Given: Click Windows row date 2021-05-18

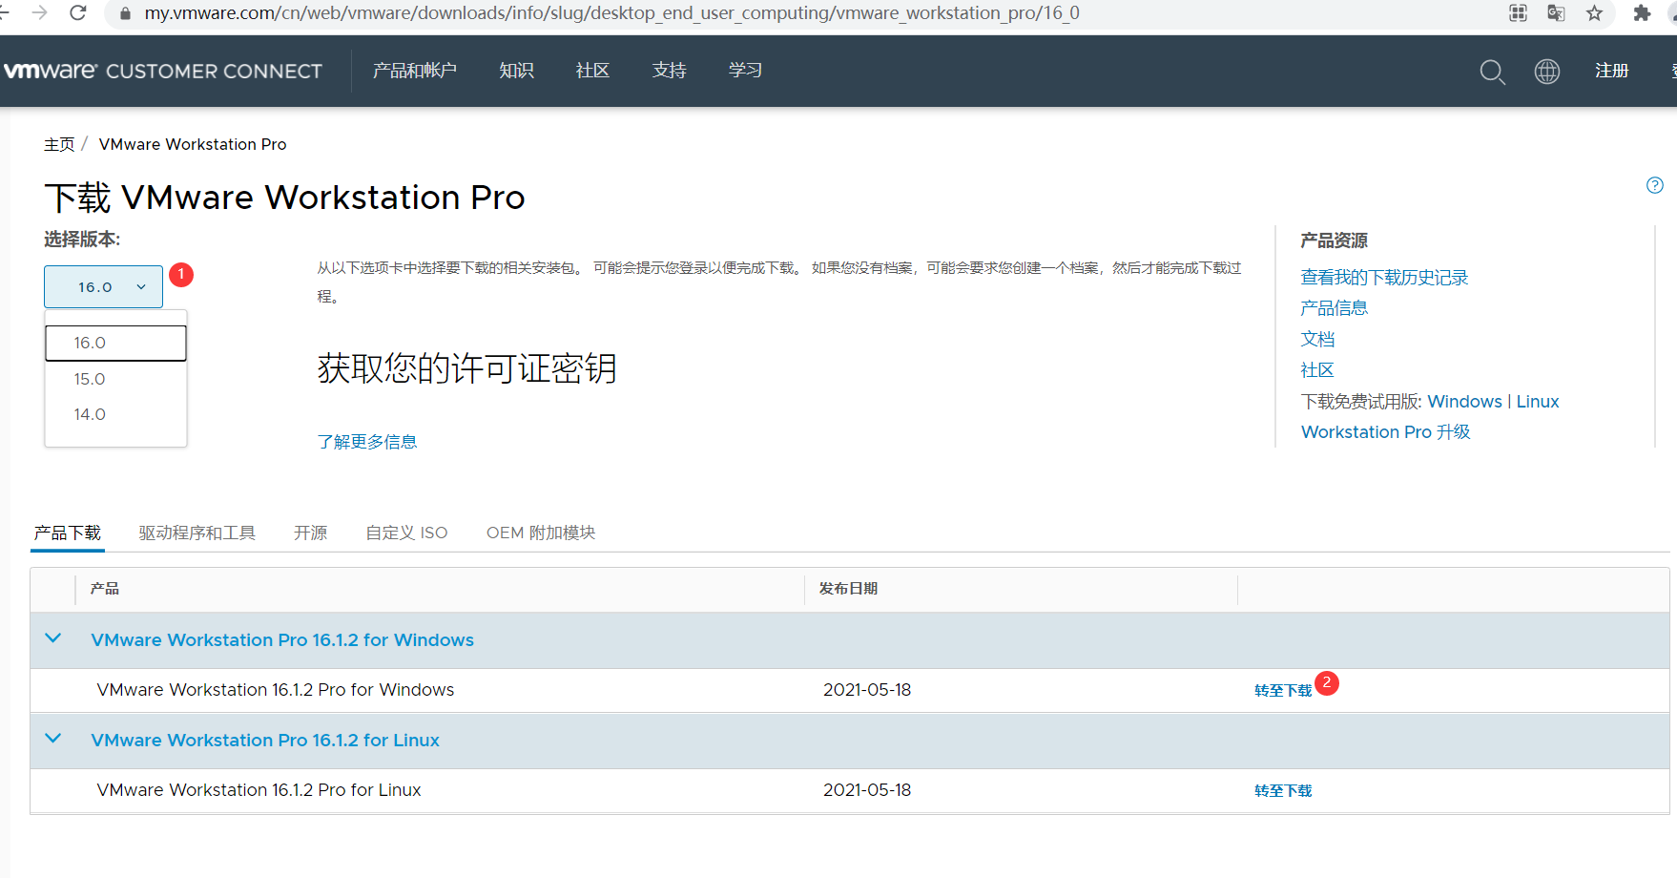Looking at the screenshot, I should 867,690.
